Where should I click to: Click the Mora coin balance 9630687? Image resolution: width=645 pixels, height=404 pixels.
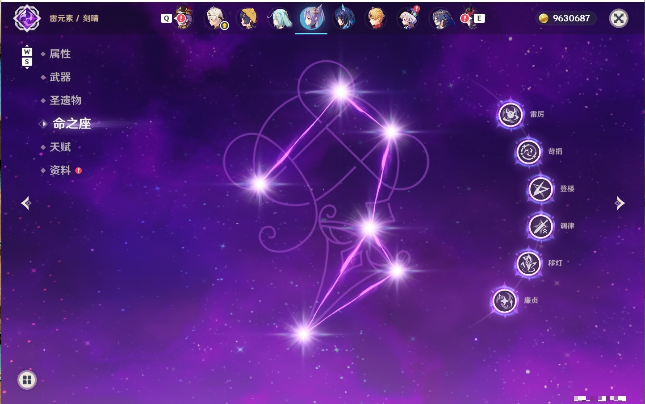tap(565, 18)
